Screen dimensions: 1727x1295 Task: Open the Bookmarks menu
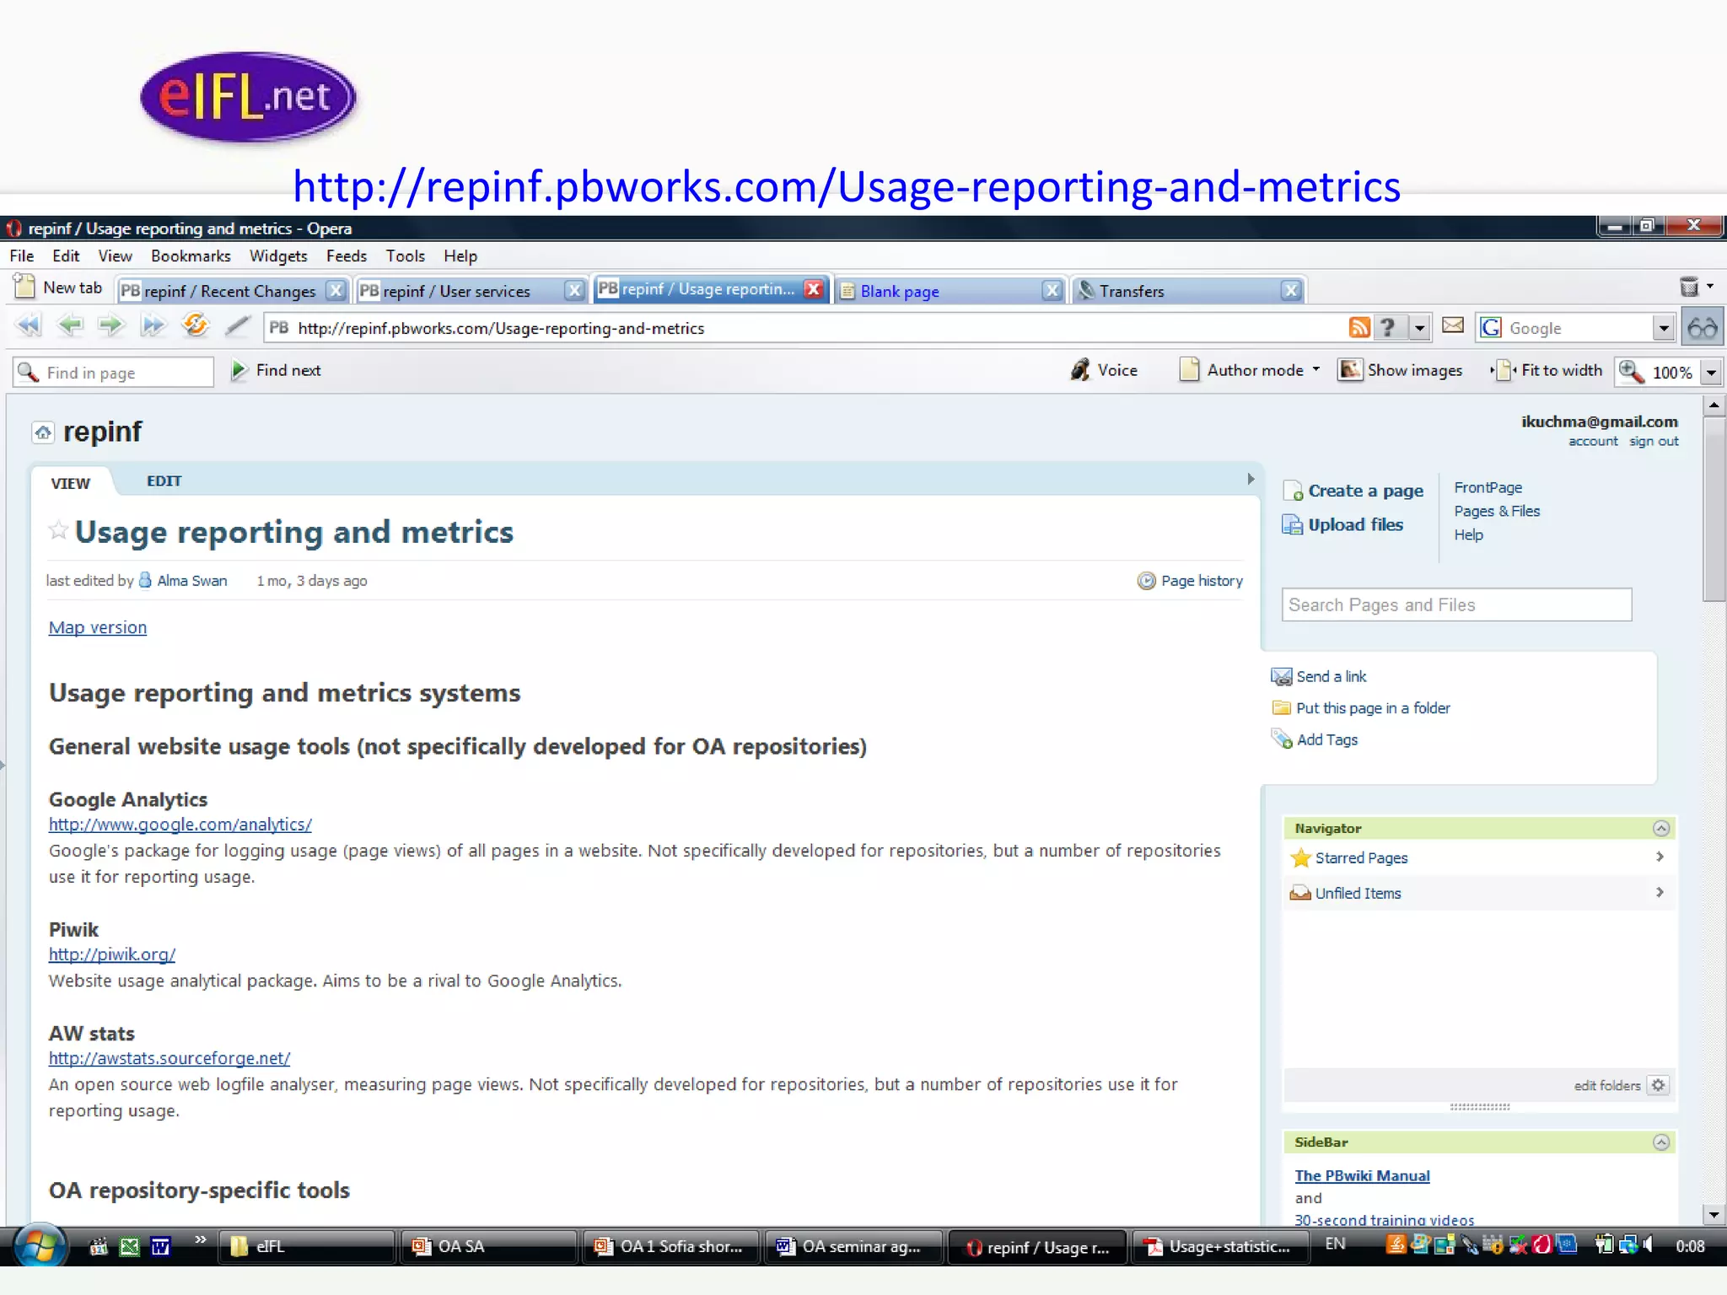pos(191,256)
